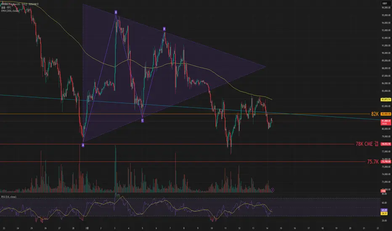
Task: Click the 79,000.00 price axis label
Action: pos(386,136)
